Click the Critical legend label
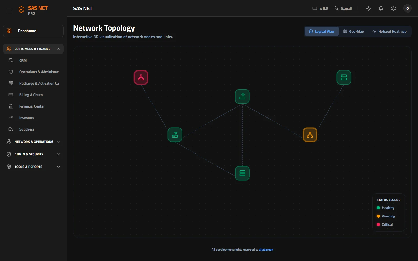 click(x=387, y=224)
